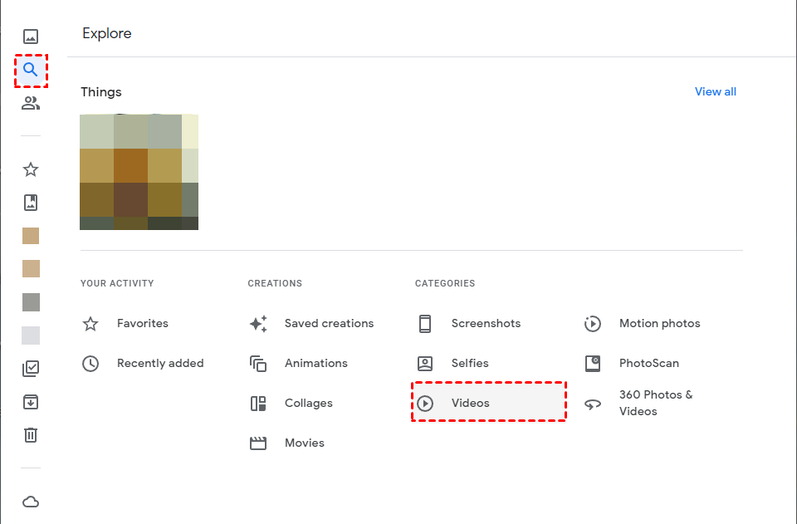Screen dimensions: 797x524
Task: Click the View all link for Things
Action: [715, 91]
